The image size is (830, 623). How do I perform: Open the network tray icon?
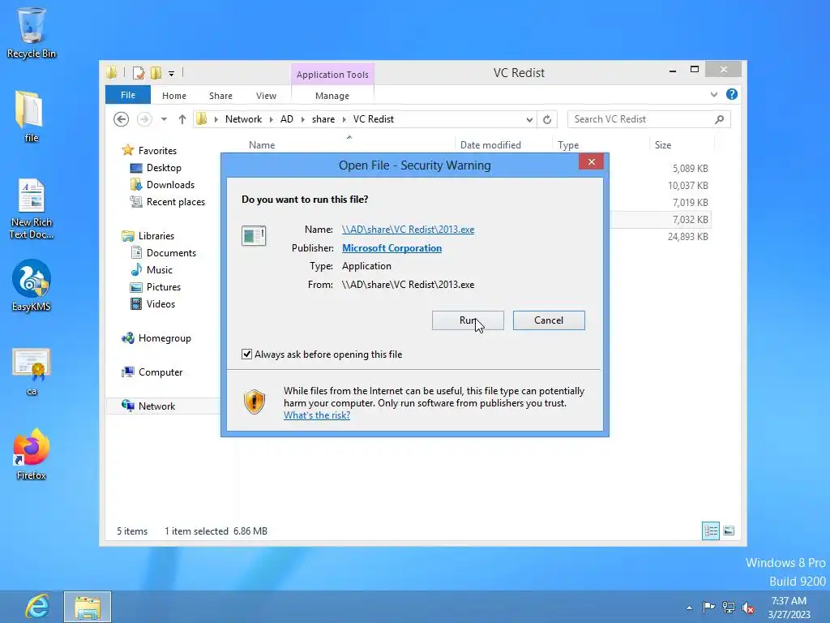coord(729,607)
